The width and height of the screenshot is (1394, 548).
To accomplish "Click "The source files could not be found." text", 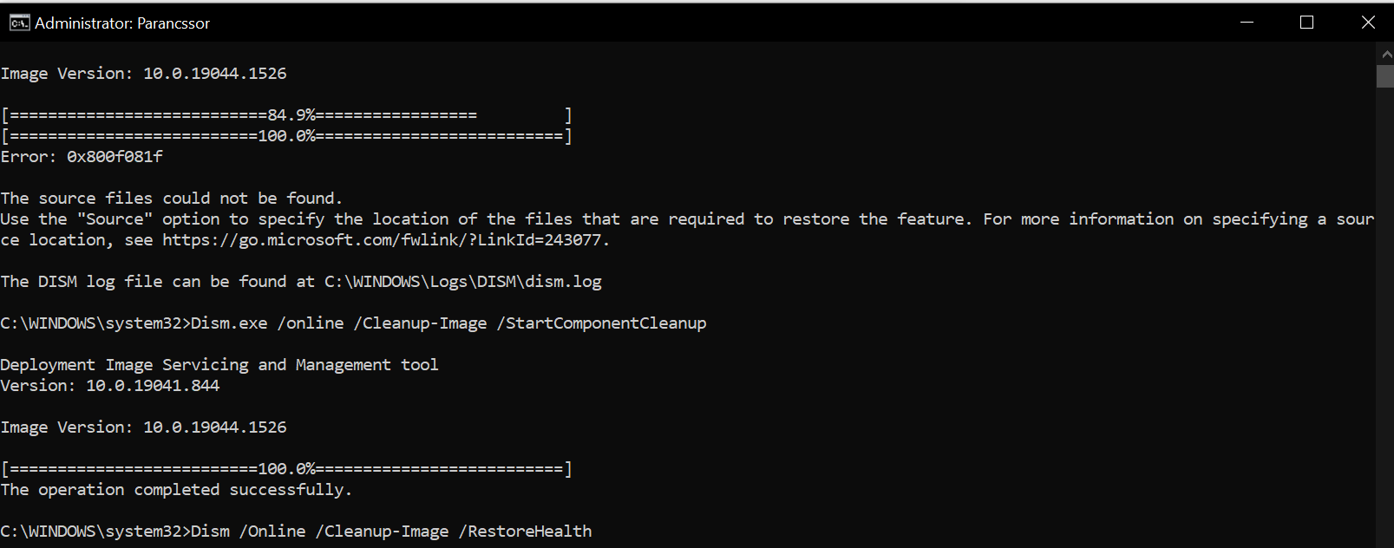I will tap(172, 199).
